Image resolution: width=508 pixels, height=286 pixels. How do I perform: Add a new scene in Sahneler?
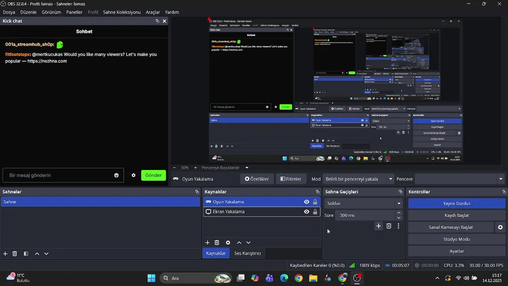(5, 253)
